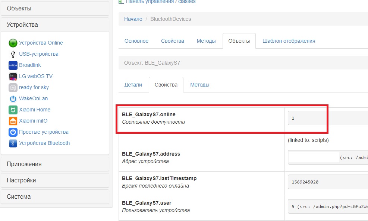Open the Шаблон отображения tab
Image resolution: width=368 pixels, height=221 pixels.
click(289, 41)
